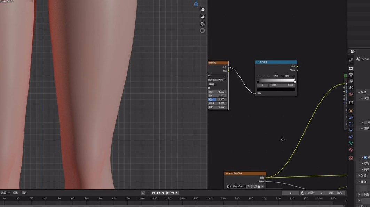Open the Object properties orange square icon
Image resolution: width=370 pixels, height=207 pixels.
351,111
